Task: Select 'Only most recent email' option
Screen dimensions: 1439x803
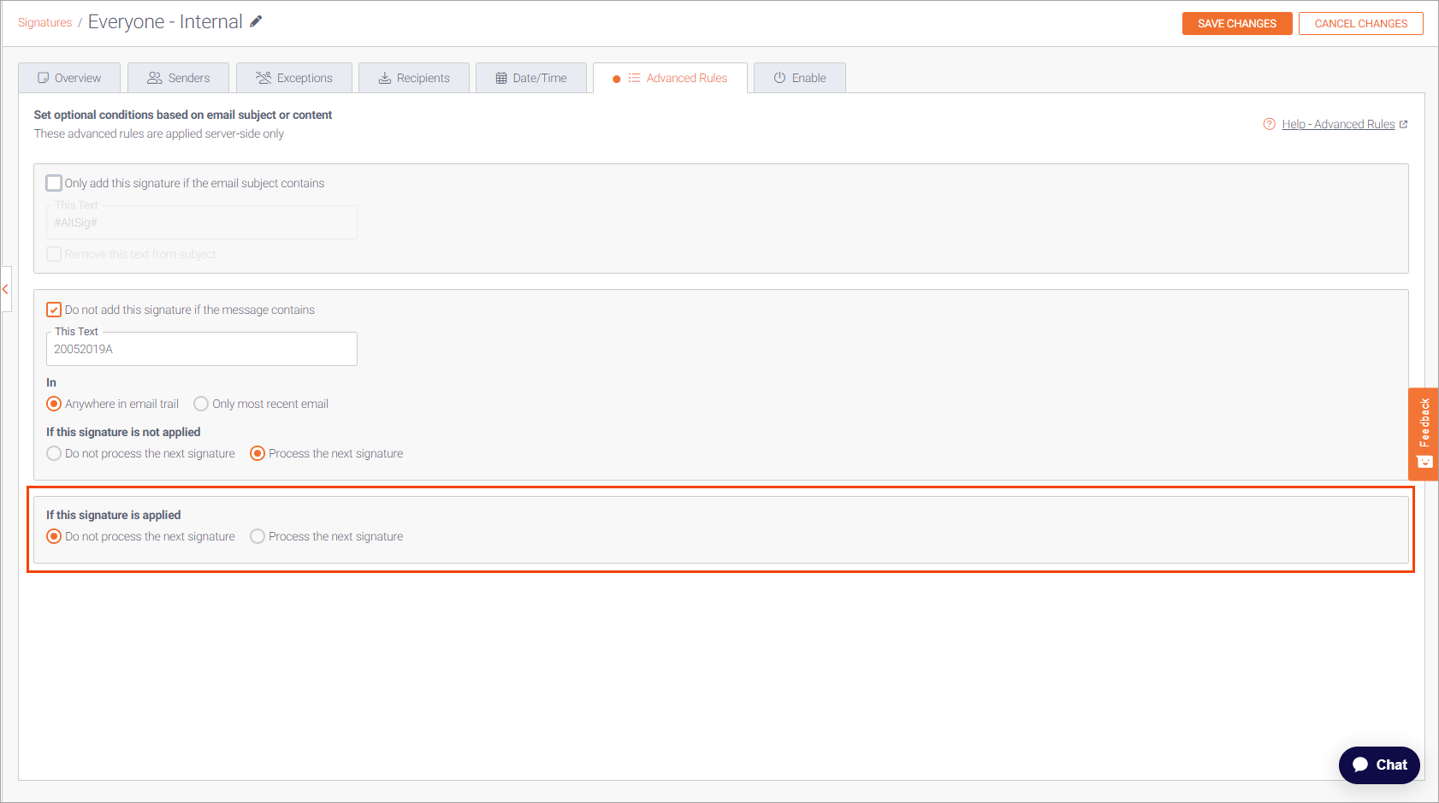Action: tap(201, 404)
